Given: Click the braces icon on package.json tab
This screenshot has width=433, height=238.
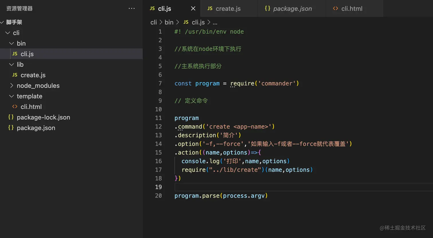Looking at the screenshot, I should [x=267, y=8].
